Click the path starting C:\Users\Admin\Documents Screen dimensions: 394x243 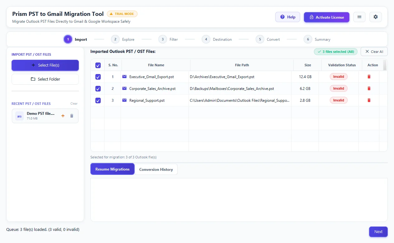point(240,100)
